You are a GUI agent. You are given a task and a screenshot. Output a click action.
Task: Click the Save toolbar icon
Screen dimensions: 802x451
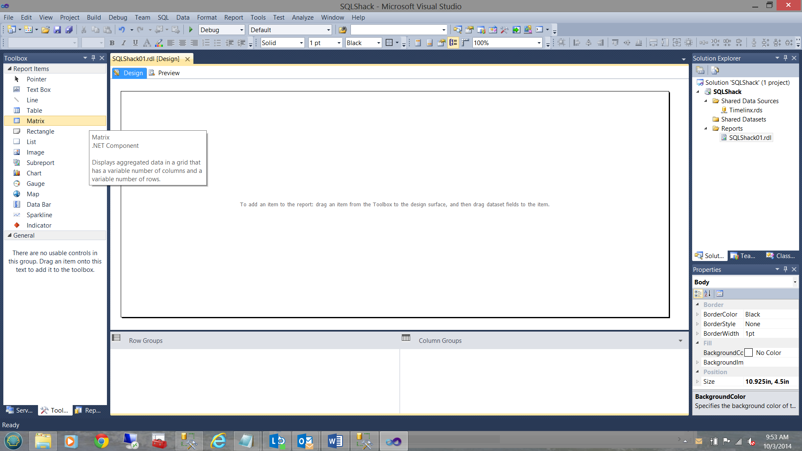tap(58, 30)
